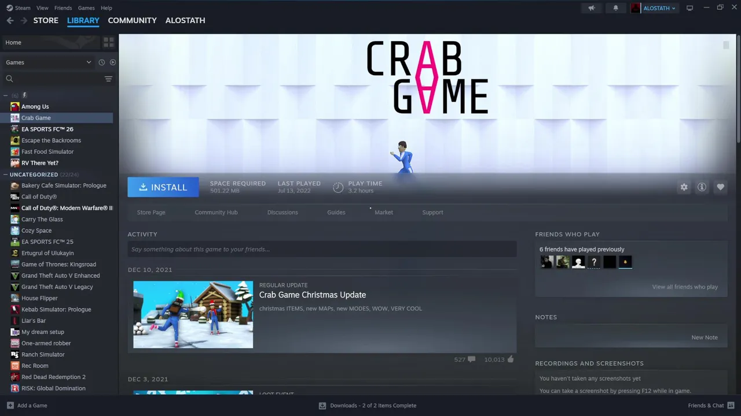Click the library search magnifier icon
Viewport: 741px width, 416px height.
click(9, 79)
